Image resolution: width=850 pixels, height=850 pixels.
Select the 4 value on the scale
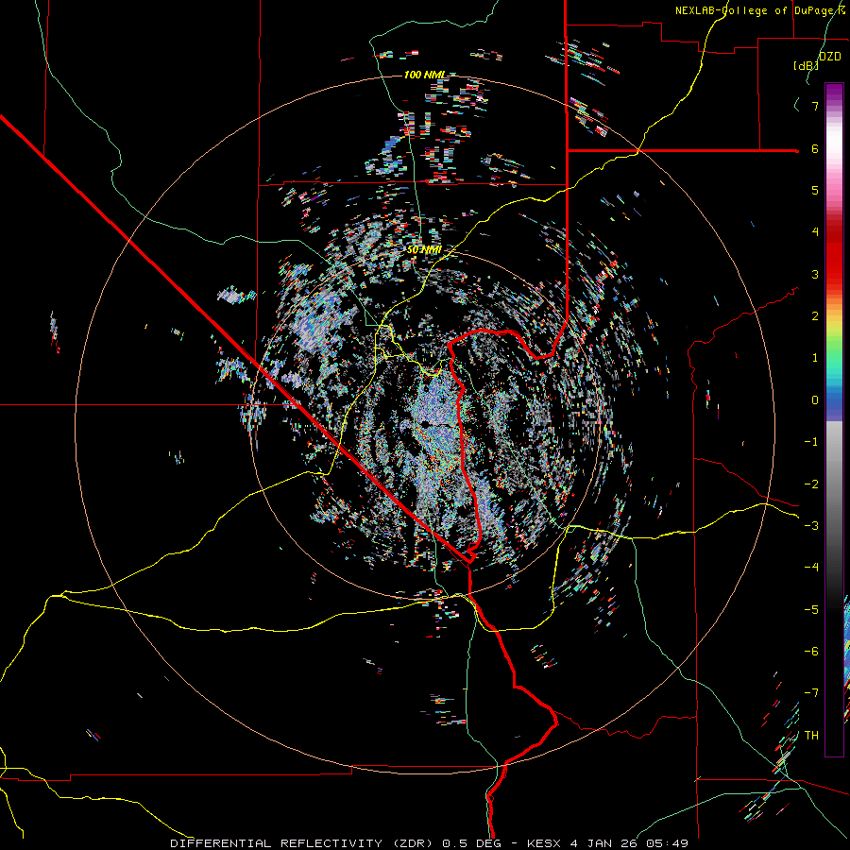(815, 232)
